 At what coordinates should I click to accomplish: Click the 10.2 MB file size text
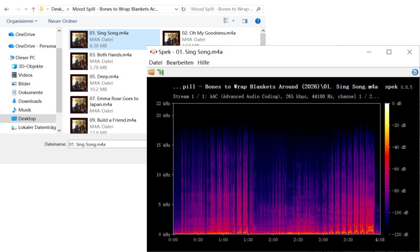[x=98, y=89]
